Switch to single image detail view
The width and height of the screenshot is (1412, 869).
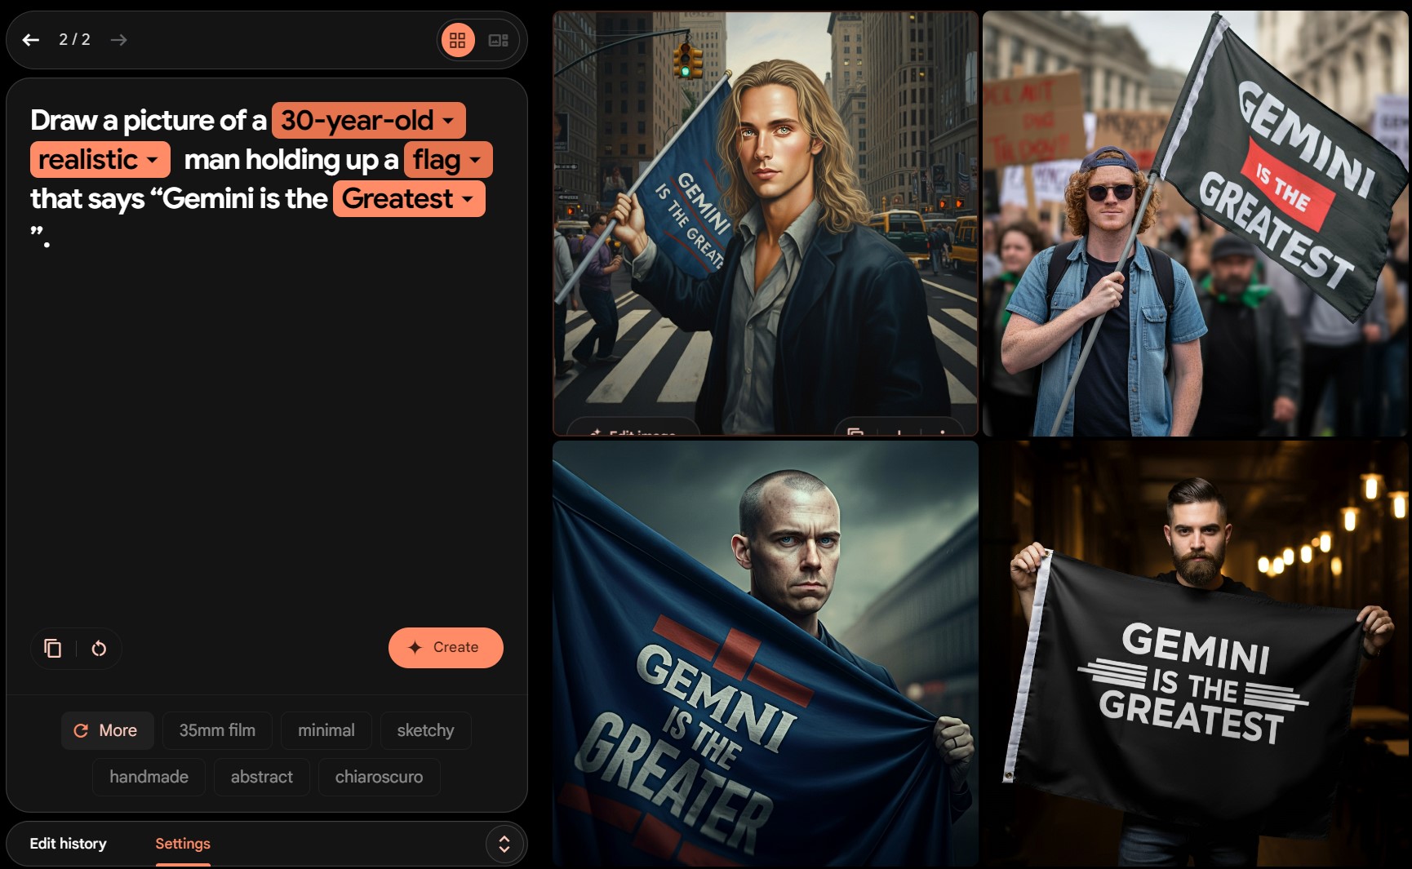tap(498, 40)
